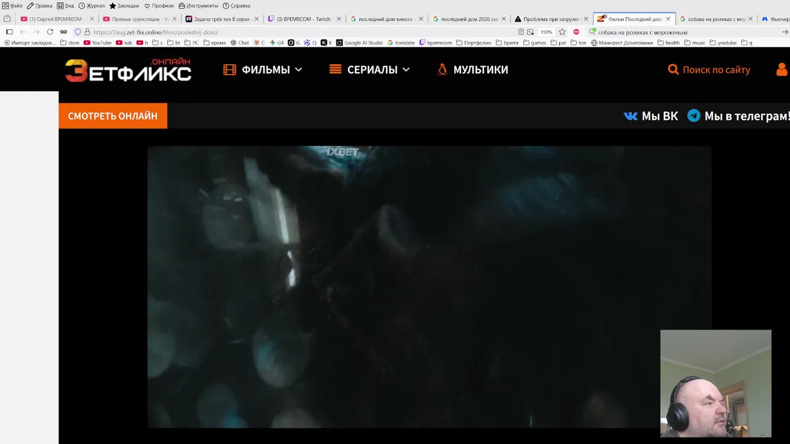
Task: Click the video player frame
Action: [429, 287]
